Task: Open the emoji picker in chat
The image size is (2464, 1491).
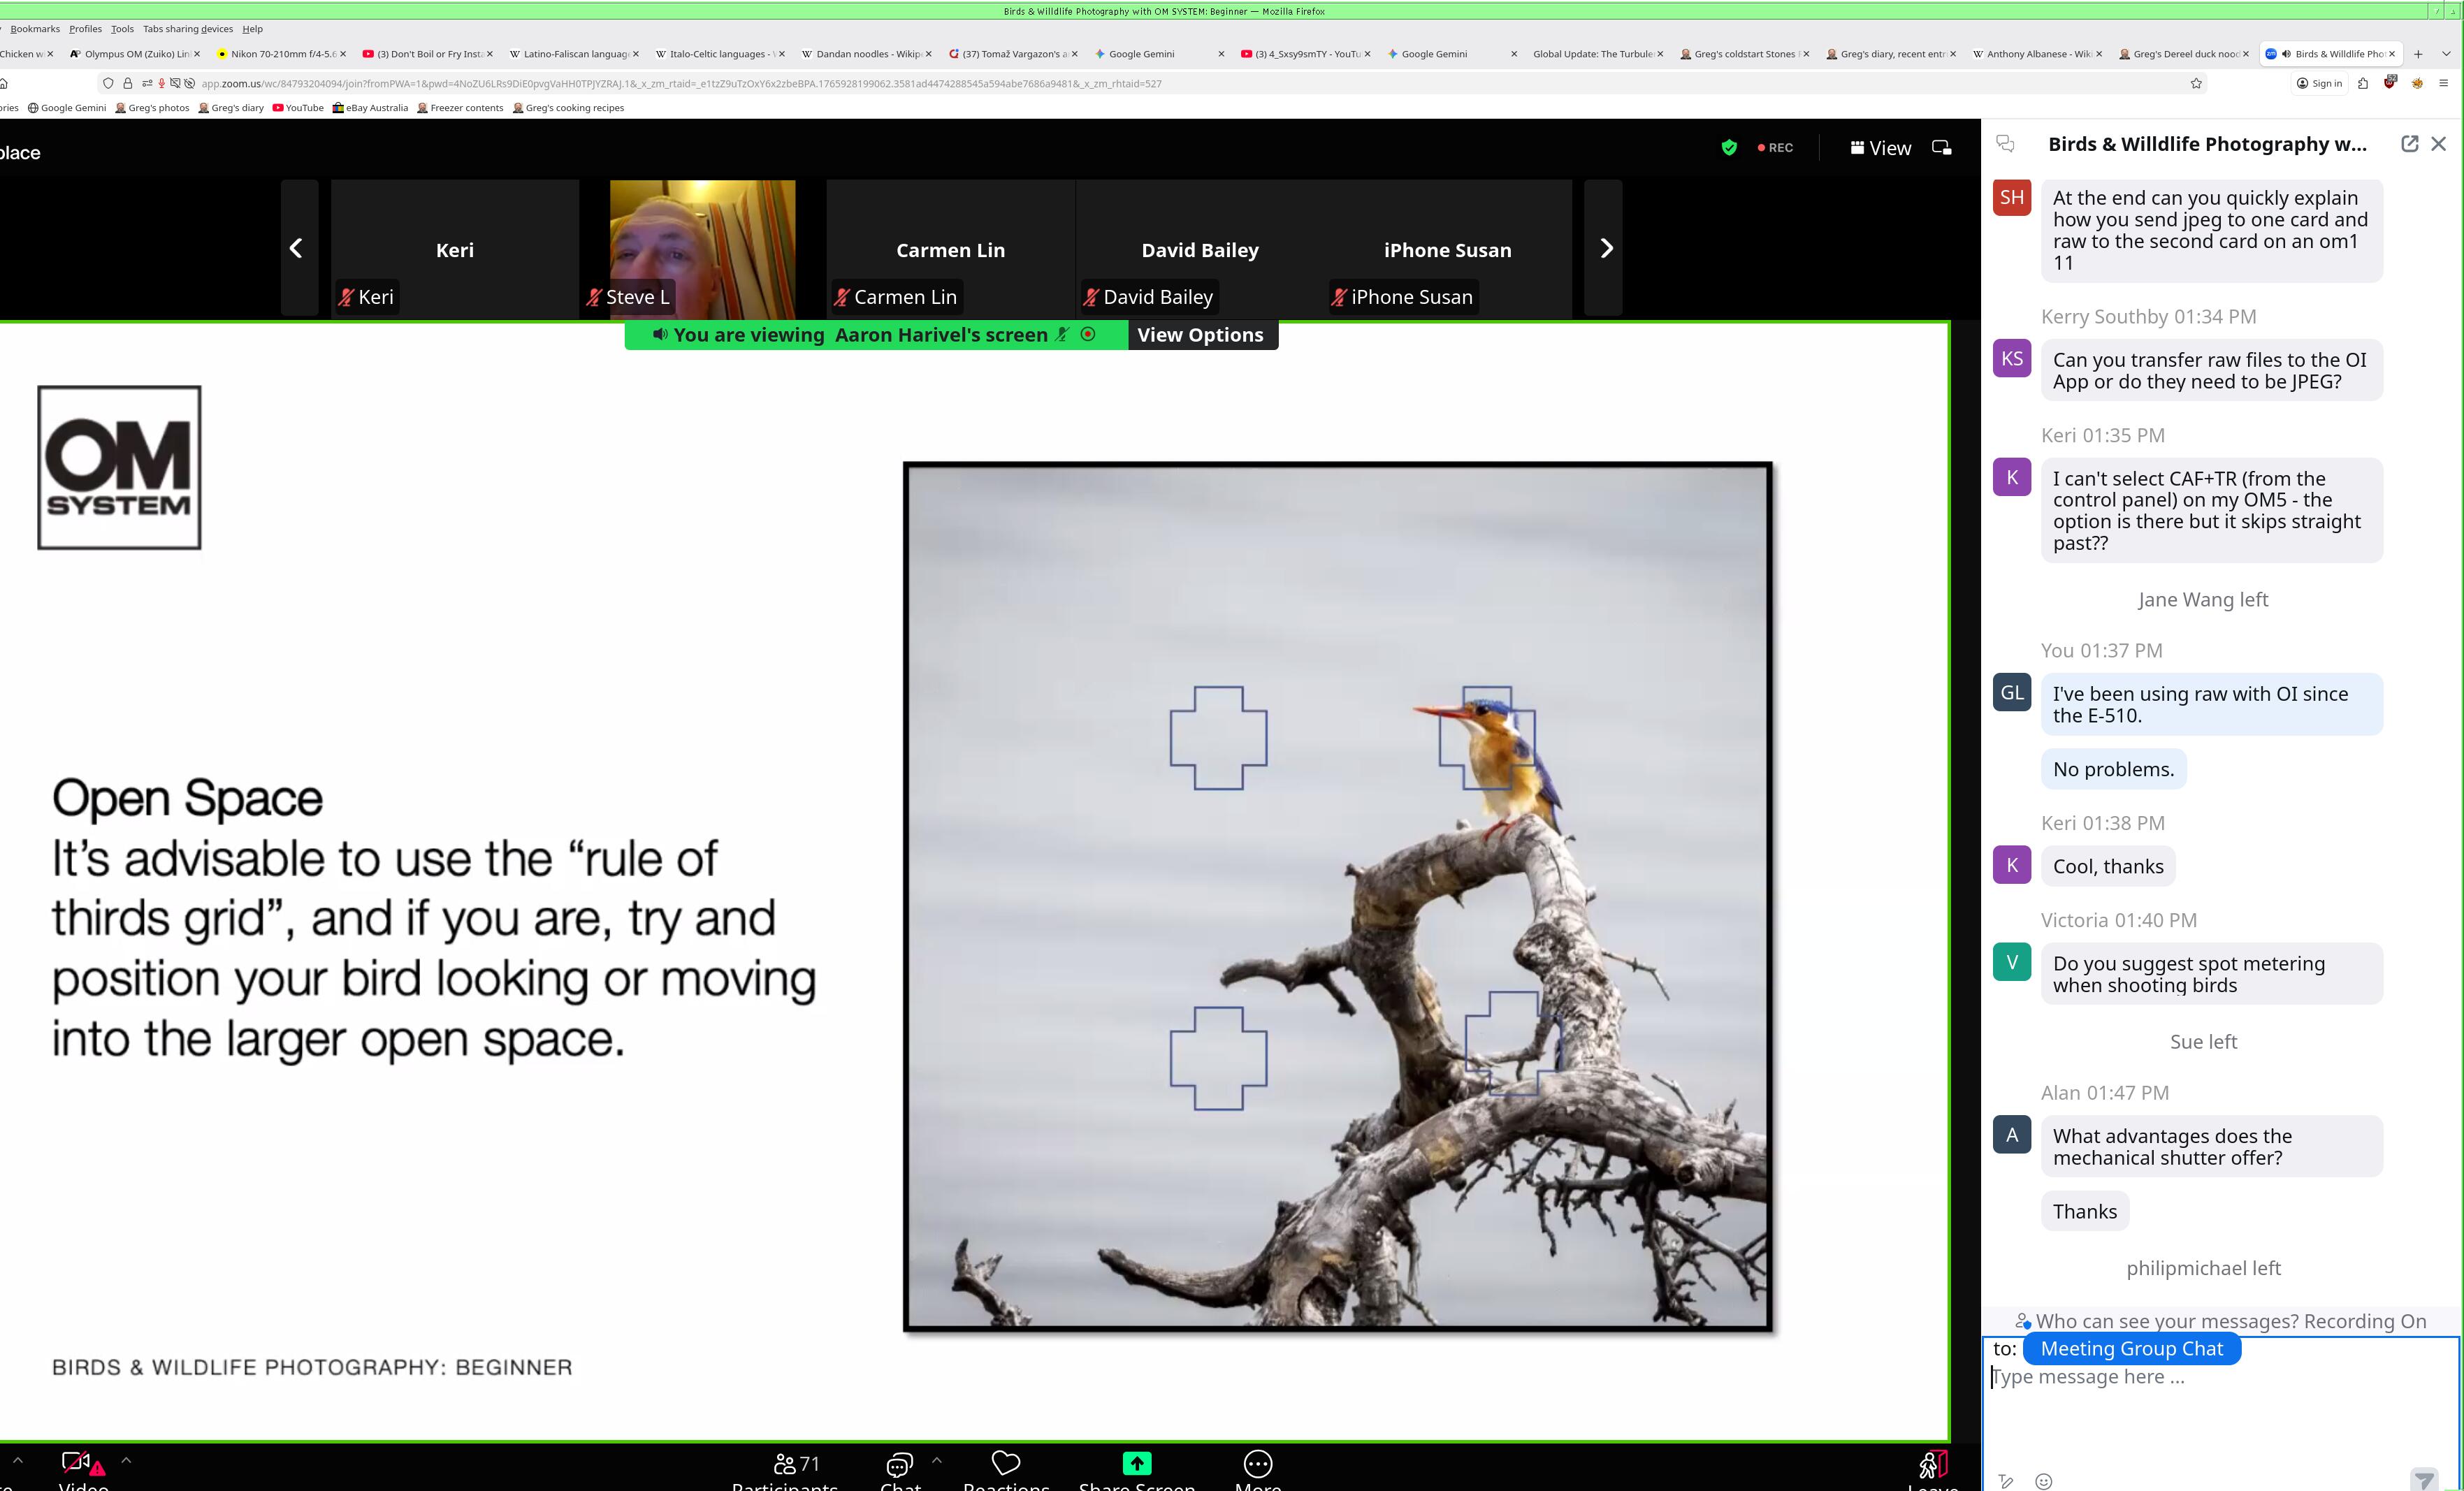Action: click(x=2043, y=1481)
